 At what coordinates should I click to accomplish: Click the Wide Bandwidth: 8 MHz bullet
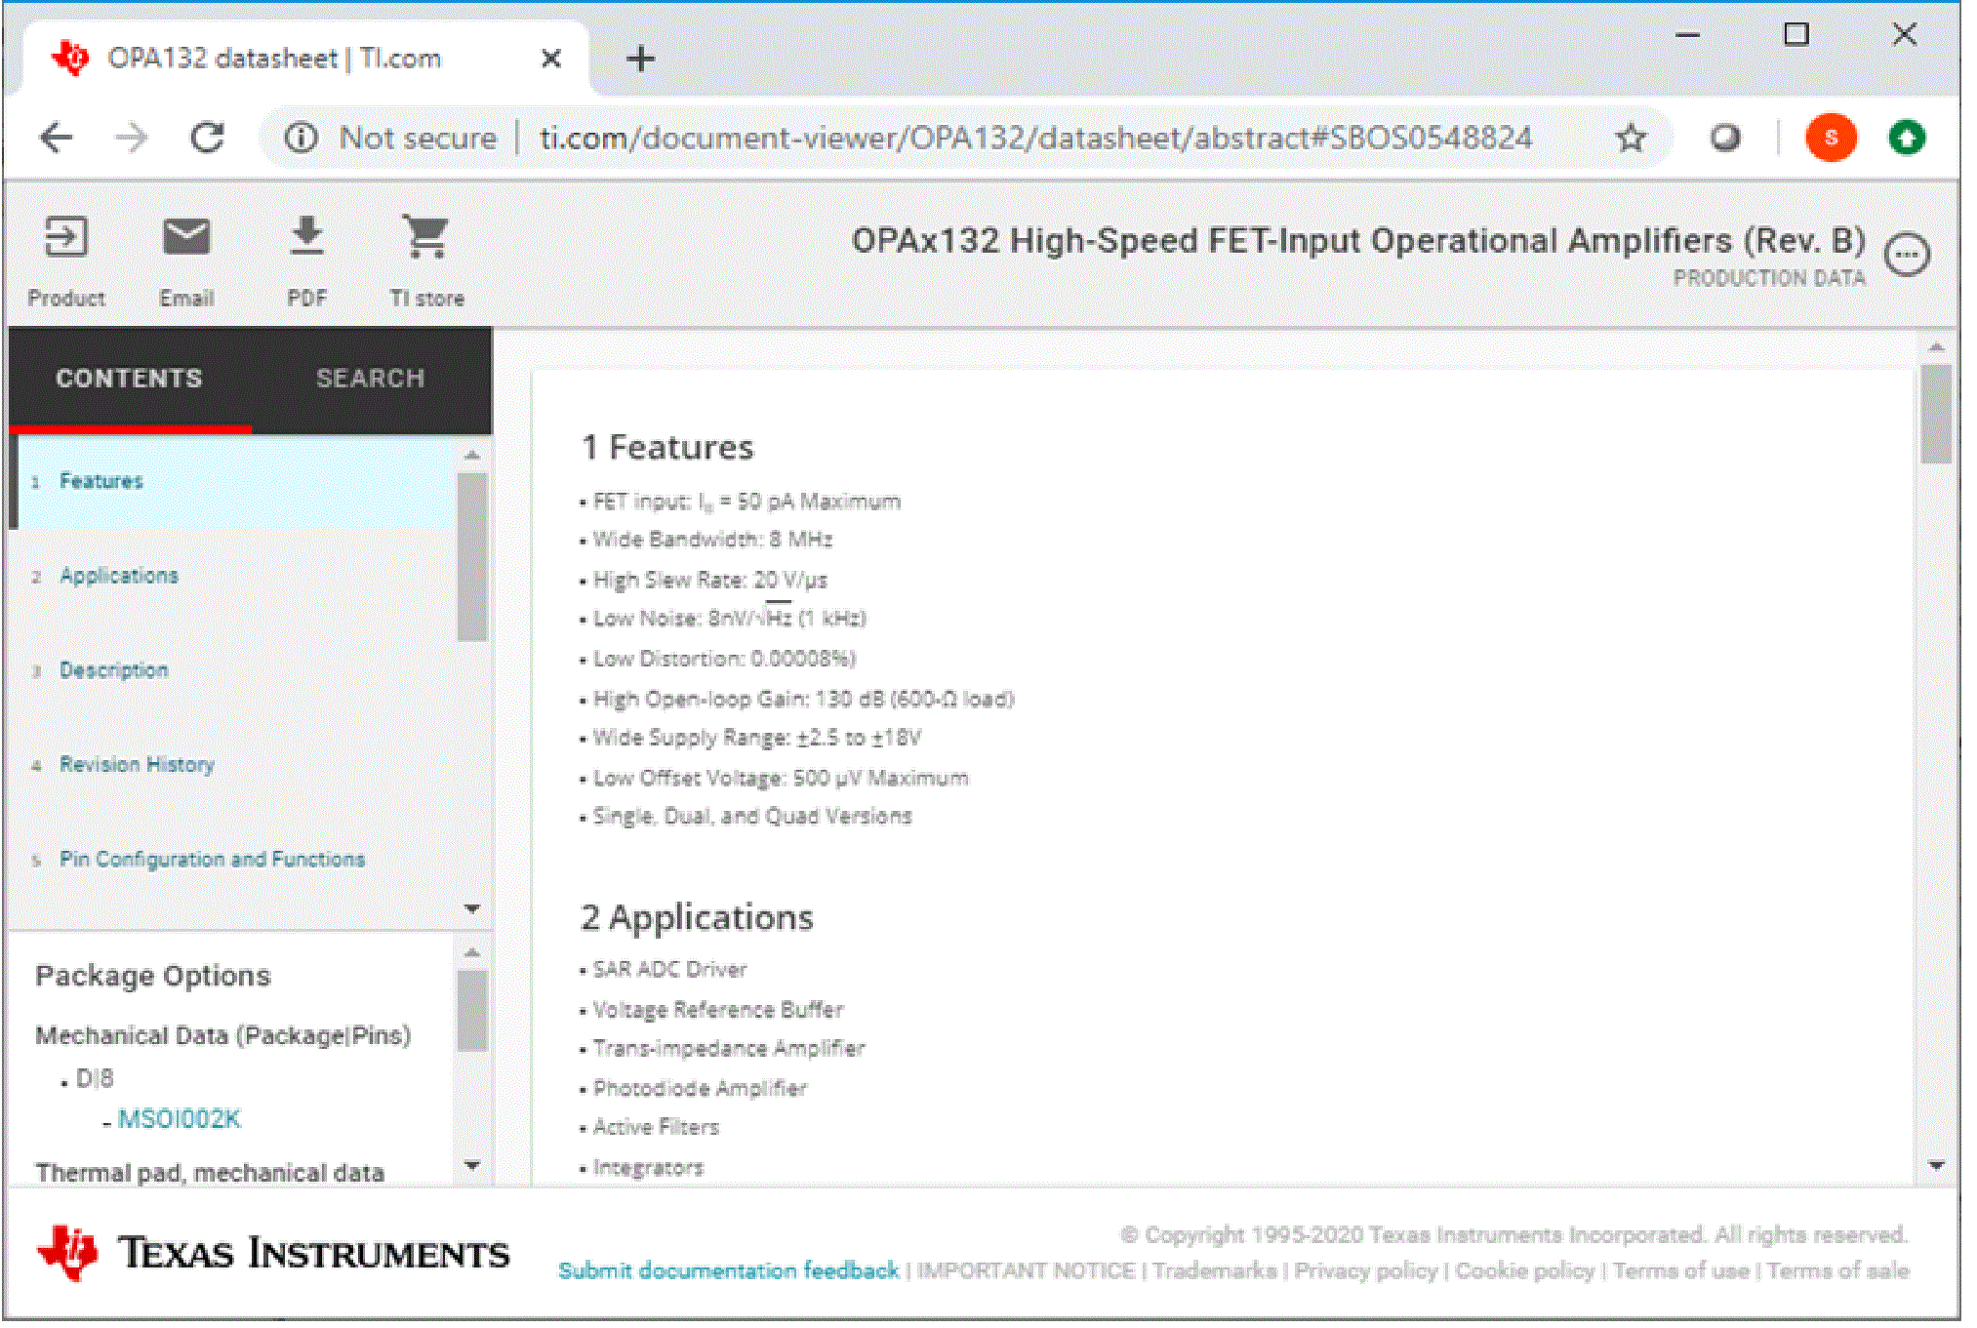pos(712,540)
